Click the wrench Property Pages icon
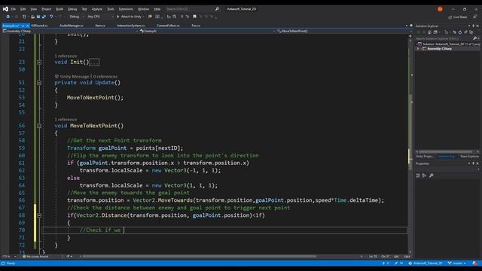 pos(432,175)
